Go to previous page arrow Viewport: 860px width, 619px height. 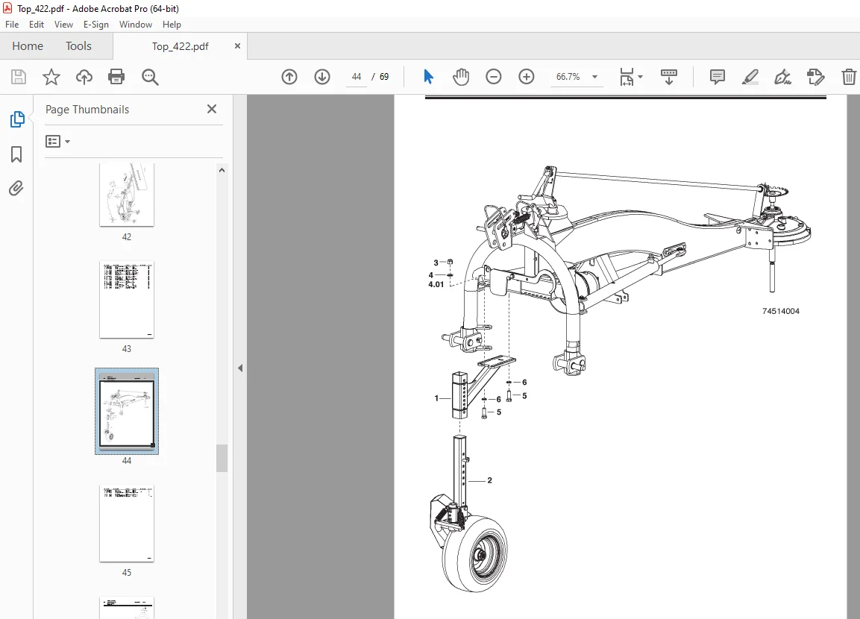(289, 77)
